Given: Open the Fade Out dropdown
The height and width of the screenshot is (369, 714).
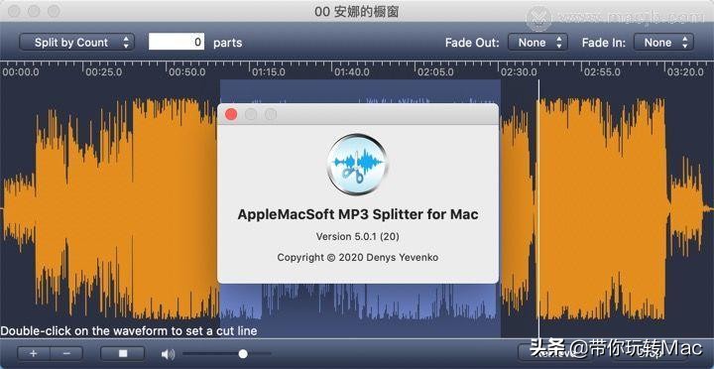Looking at the screenshot, I should [x=537, y=43].
